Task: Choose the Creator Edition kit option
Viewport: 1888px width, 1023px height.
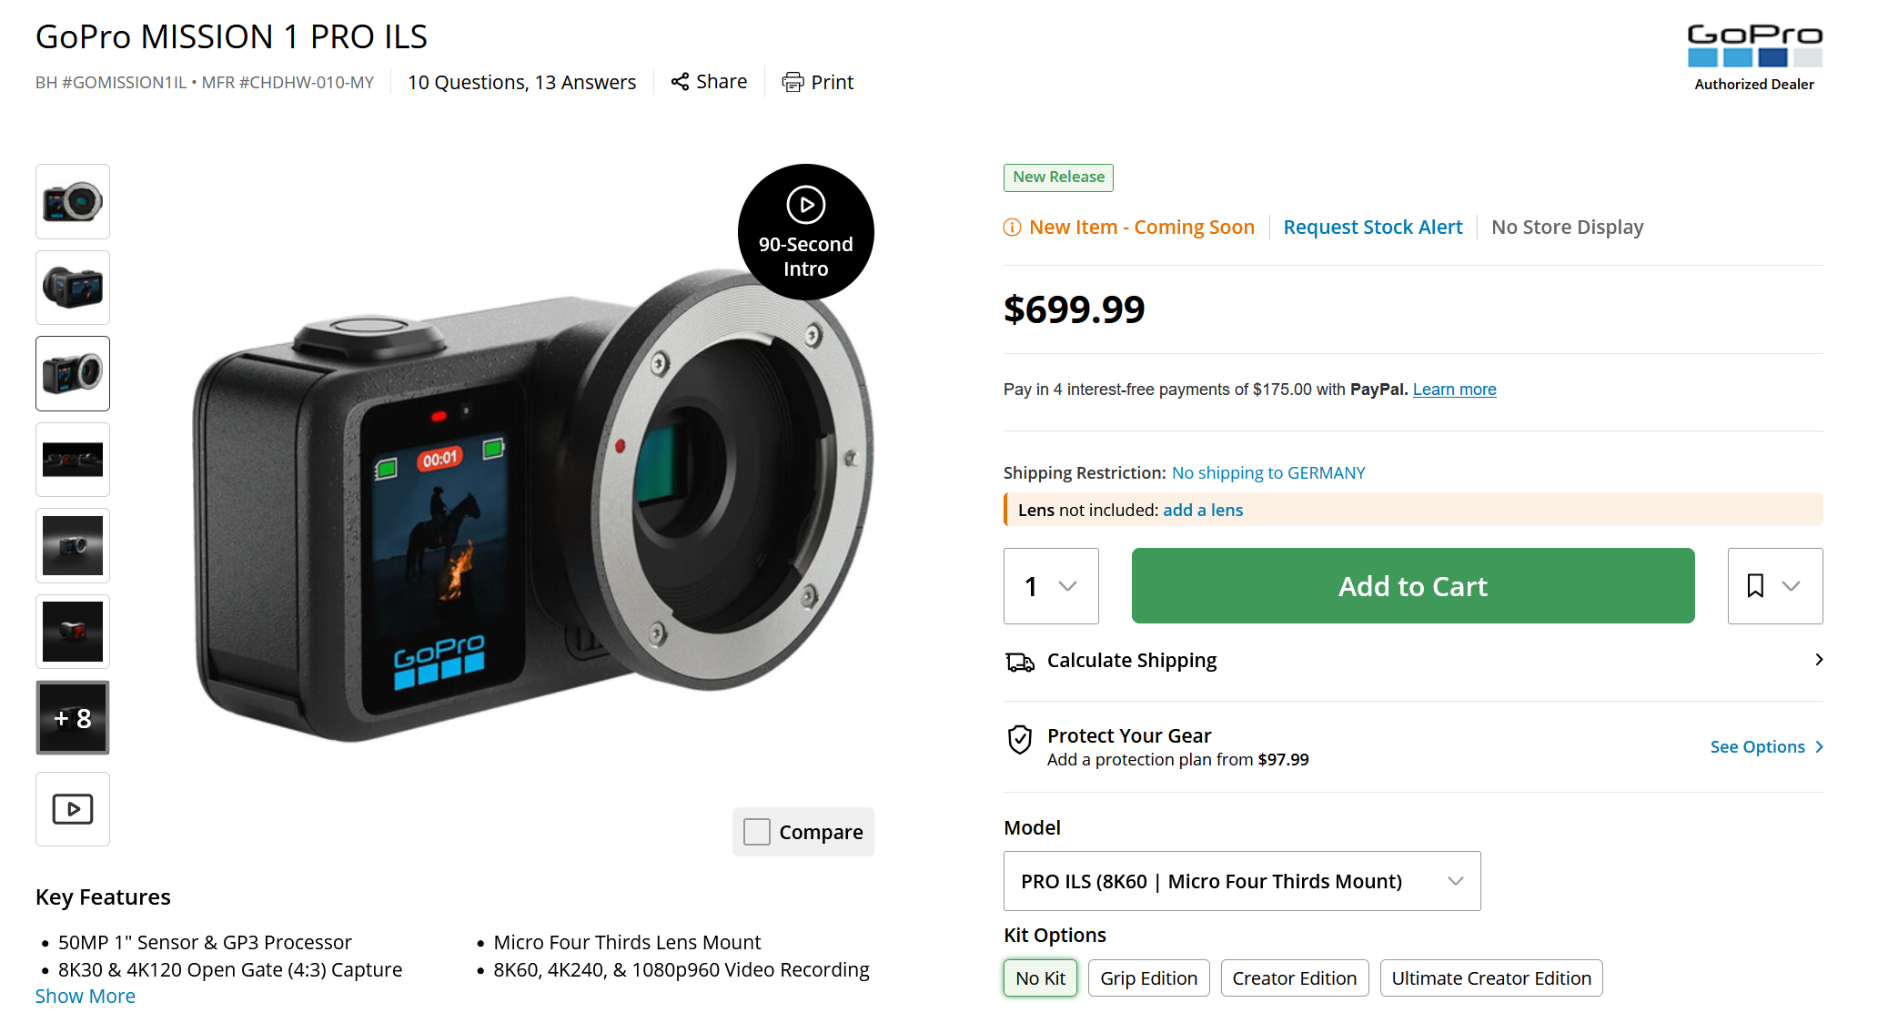Action: 1294,978
